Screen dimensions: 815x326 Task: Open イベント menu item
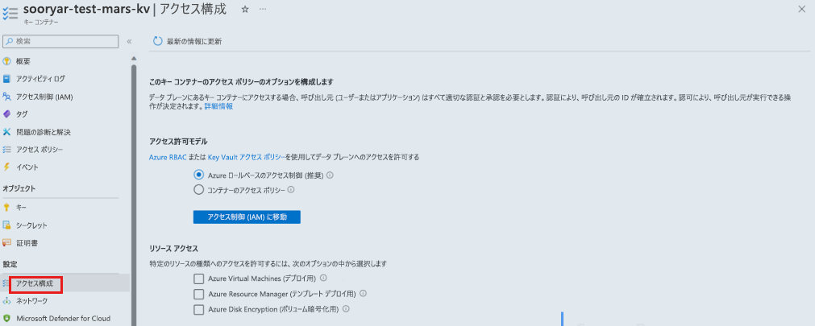pyautogui.click(x=27, y=167)
